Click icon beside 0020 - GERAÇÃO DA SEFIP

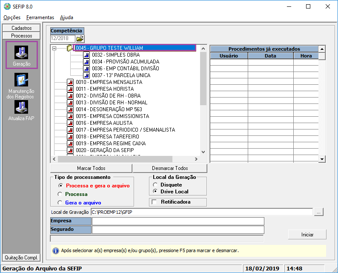tap(70, 150)
